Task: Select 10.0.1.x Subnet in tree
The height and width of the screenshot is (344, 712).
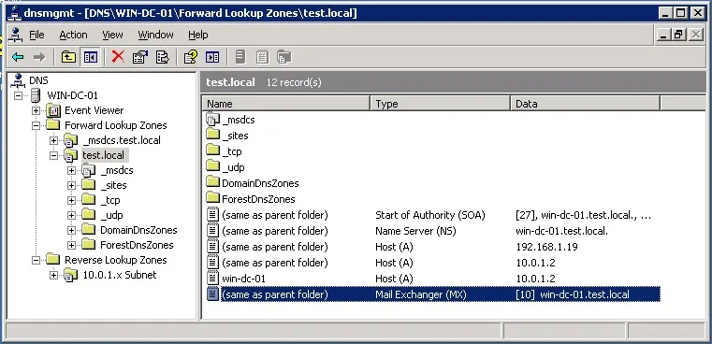Action: point(120,275)
